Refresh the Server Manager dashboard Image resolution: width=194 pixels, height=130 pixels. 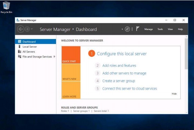pos(127,29)
